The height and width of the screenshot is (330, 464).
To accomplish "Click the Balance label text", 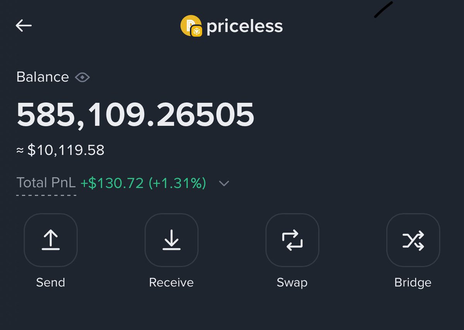I will point(43,77).
